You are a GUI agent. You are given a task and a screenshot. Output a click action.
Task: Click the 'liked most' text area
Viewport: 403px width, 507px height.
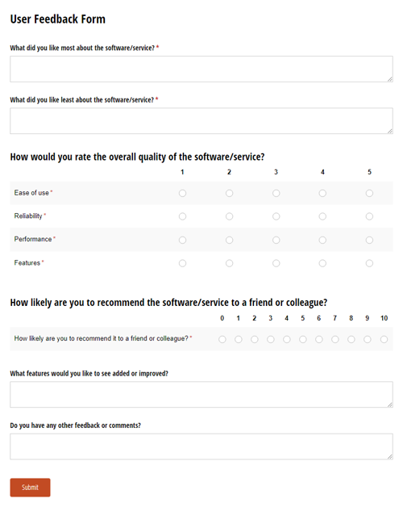click(x=201, y=69)
